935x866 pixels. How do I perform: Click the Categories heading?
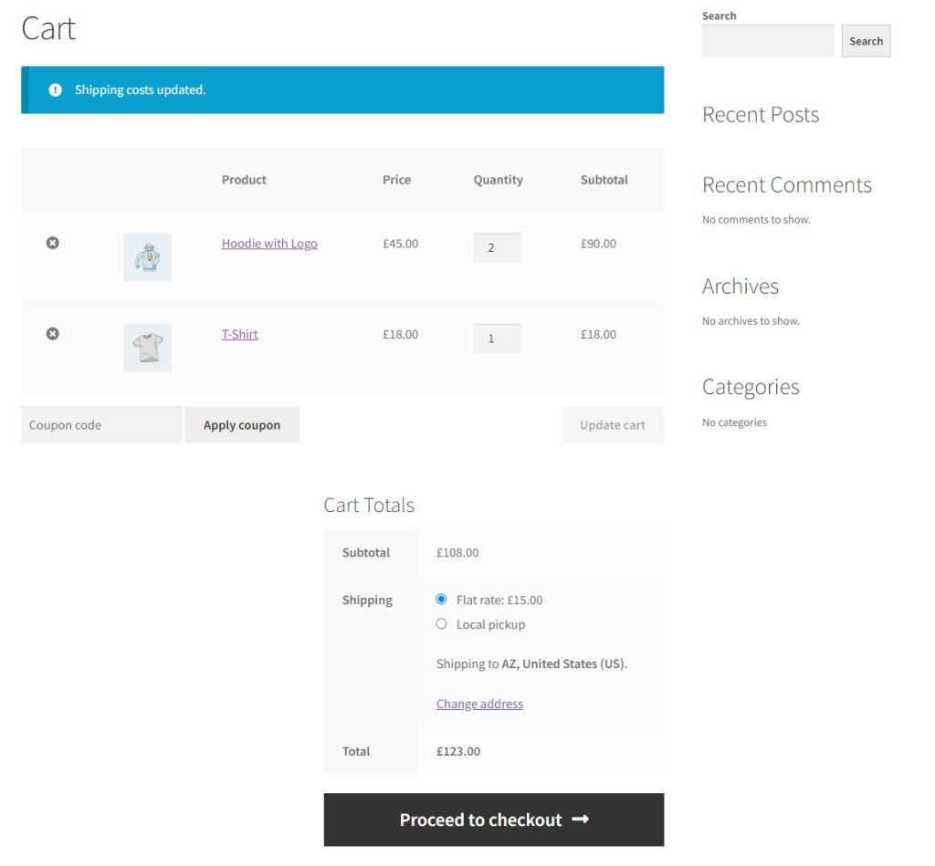click(751, 388)
